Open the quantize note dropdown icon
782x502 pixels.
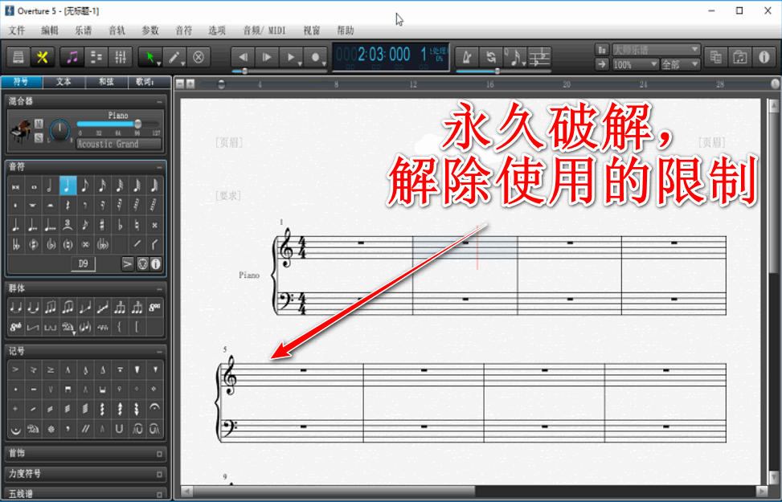click(515, 57)
